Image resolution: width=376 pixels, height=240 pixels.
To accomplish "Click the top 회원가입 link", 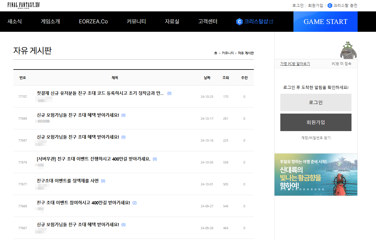I will 316,6.
